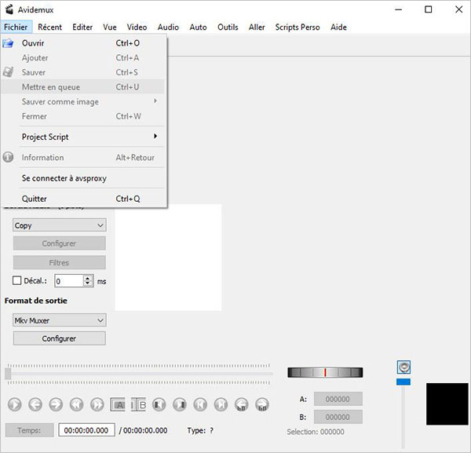
Task: Open the Outils menu
Action: [228, 27]
